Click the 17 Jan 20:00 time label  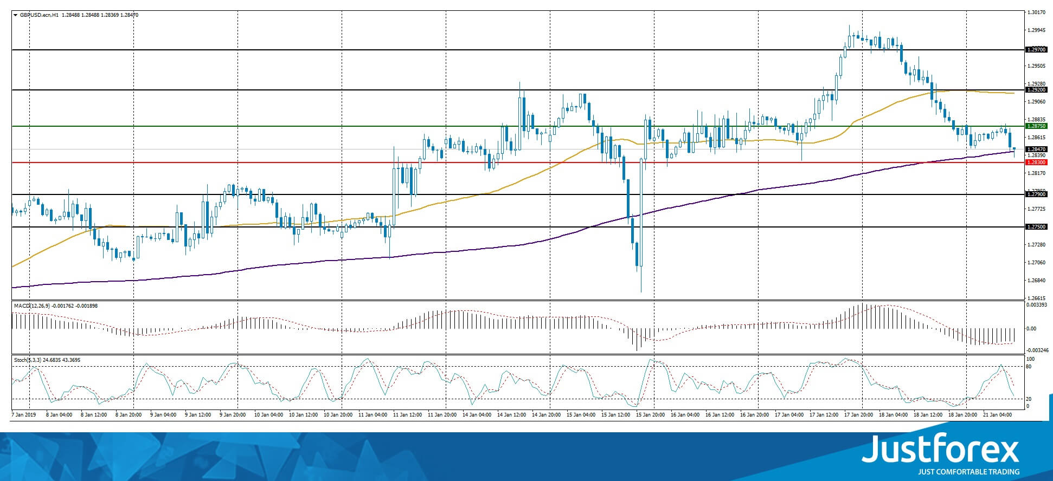[x=859, y=415]
